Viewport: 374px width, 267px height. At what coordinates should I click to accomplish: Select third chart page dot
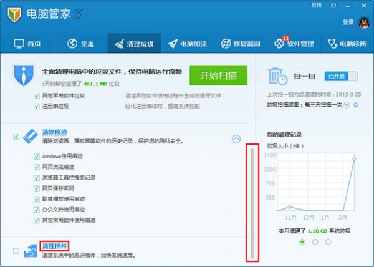[x=328, y=242]
